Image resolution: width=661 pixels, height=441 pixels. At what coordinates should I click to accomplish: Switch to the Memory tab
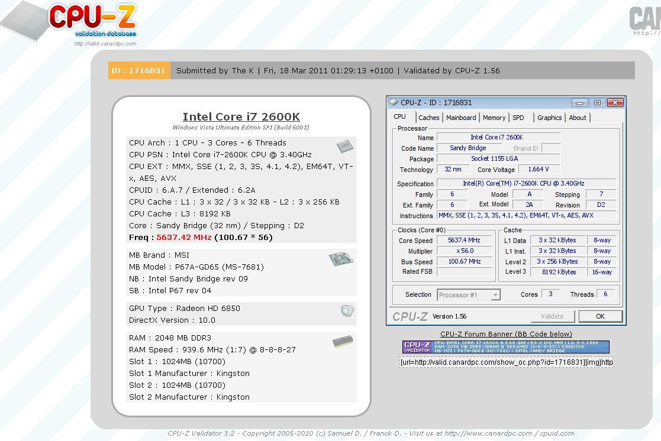[494, 118]
